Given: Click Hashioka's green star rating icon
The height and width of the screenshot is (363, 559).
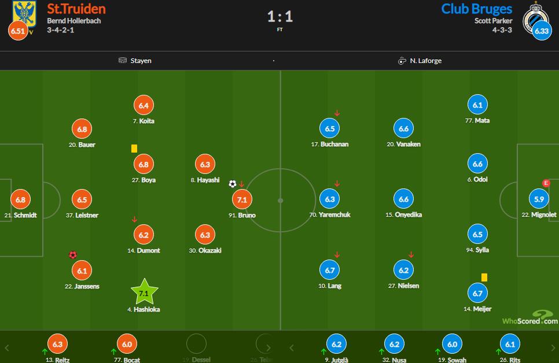Looking at the screenshot, I should click(144, 292).
